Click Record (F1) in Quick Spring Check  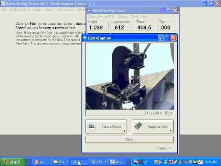pyautogui.click(x=106, y=16)
